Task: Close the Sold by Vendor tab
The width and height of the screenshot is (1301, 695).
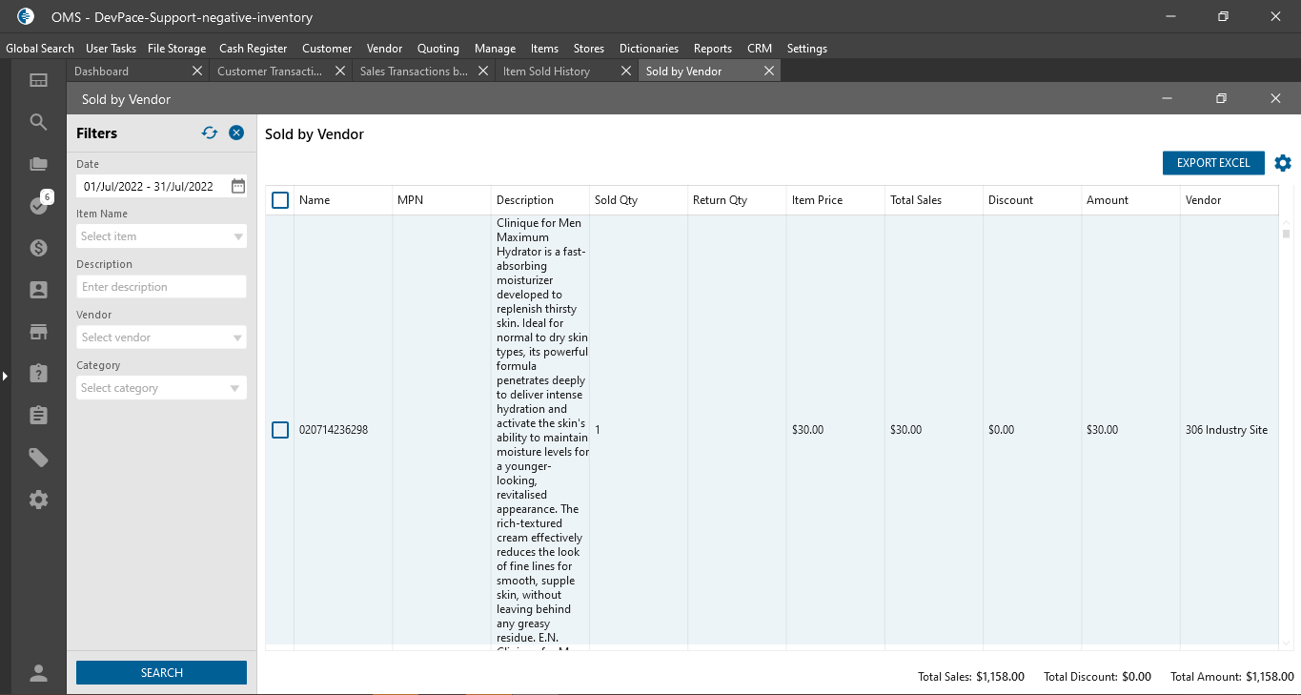Action: click(769, 71)
